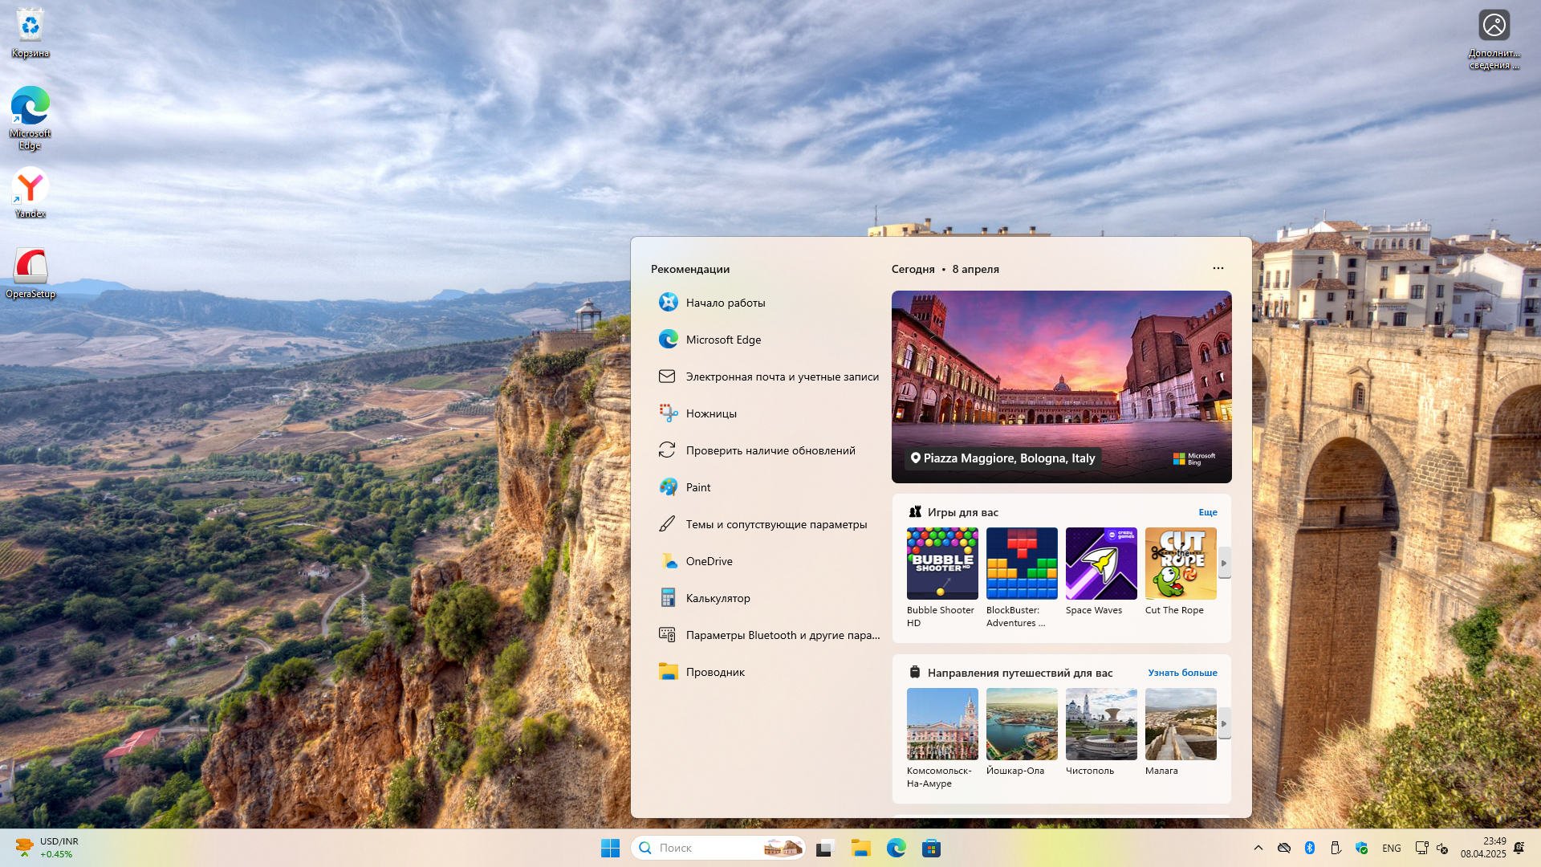The image size is (1541, 867).
Task: Open the Windows Start button
Action: coord(610,849)
